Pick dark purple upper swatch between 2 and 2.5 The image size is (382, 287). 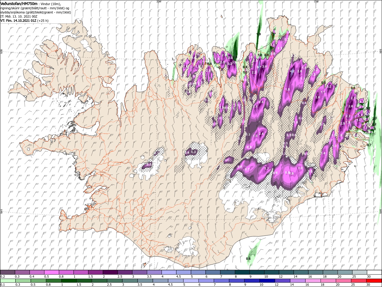pos(110,272)
